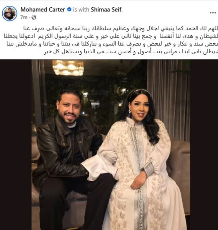The width and height of the screenshot is (218, 230).
Task: Open Mohamed Carter's profile name link
Action: pyautogui.click(x=43, y=10)
